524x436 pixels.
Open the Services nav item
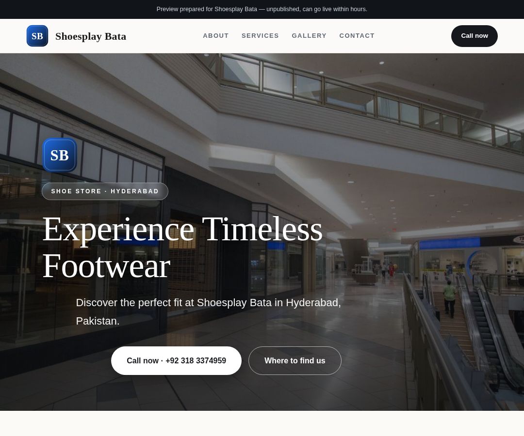260,36
